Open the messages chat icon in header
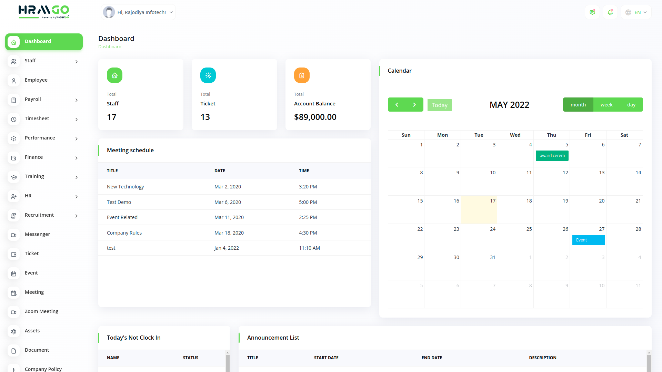This screenshot has width=662, height=372. [592, 12]
